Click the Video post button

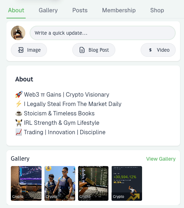pyautogui.click(x=158, y=50)
